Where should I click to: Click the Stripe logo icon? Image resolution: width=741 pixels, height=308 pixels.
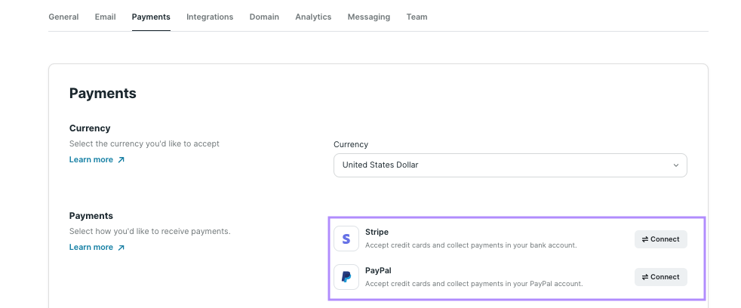click(x=346, y=239)
